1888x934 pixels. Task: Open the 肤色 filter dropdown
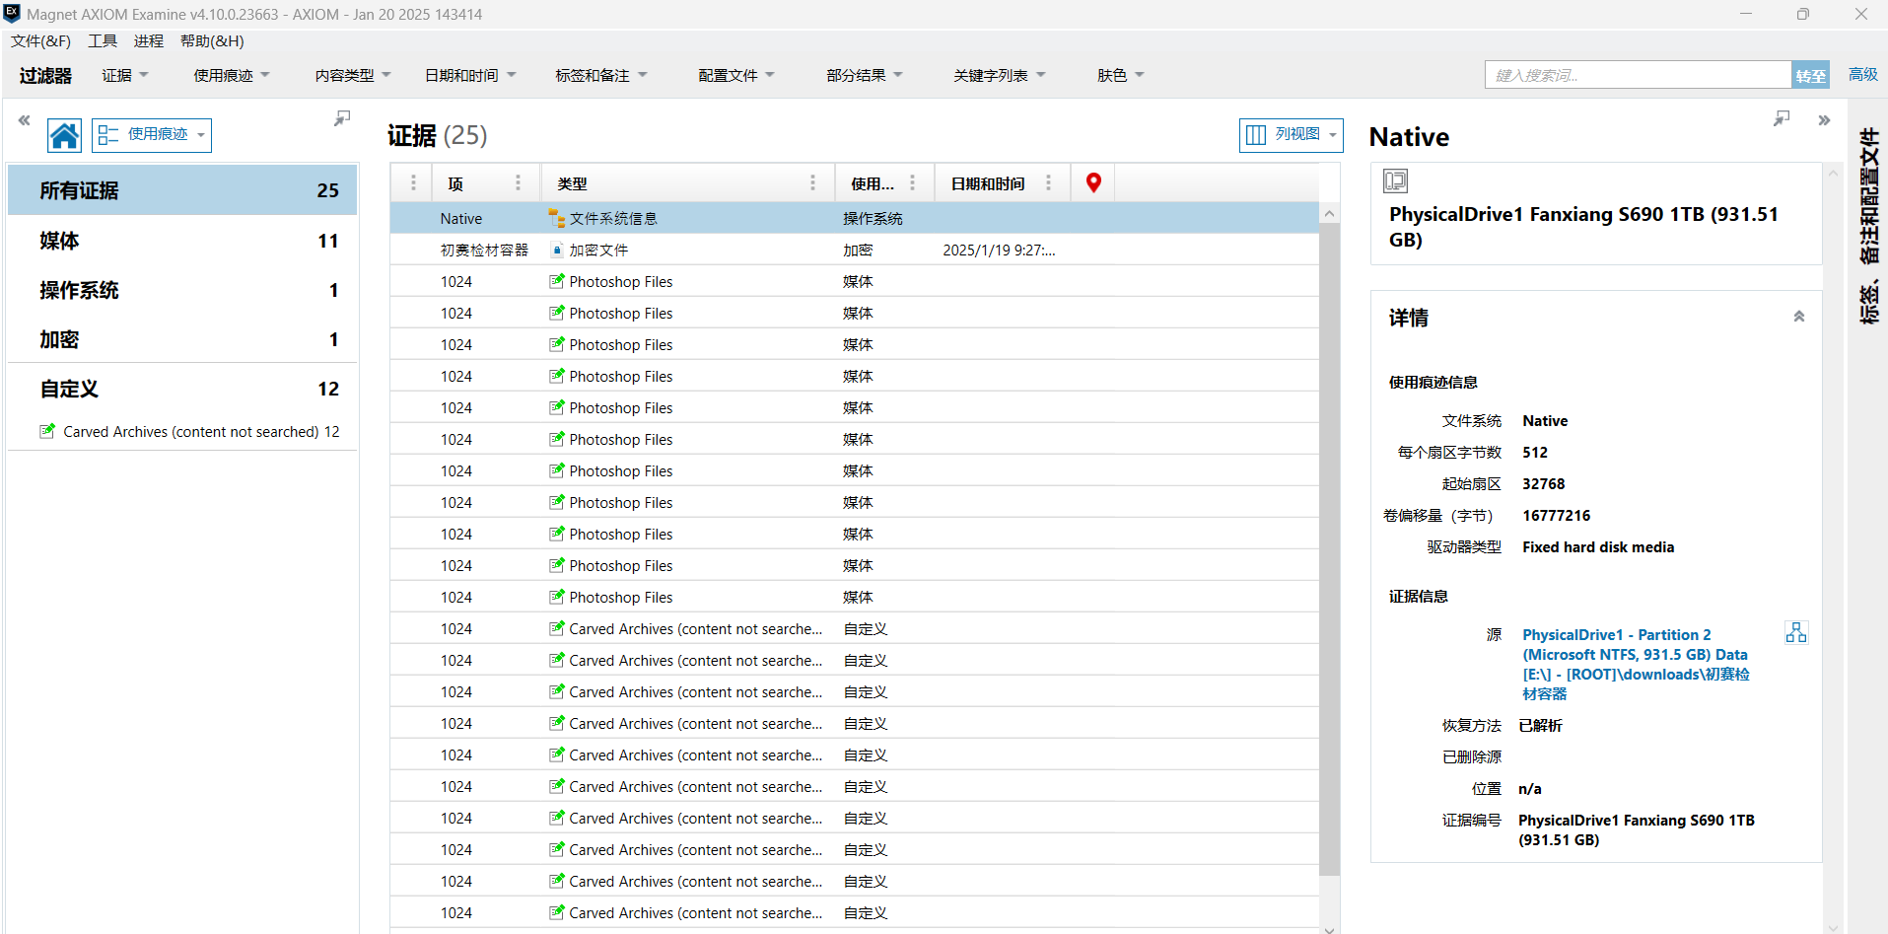(x=1121, y=75)
